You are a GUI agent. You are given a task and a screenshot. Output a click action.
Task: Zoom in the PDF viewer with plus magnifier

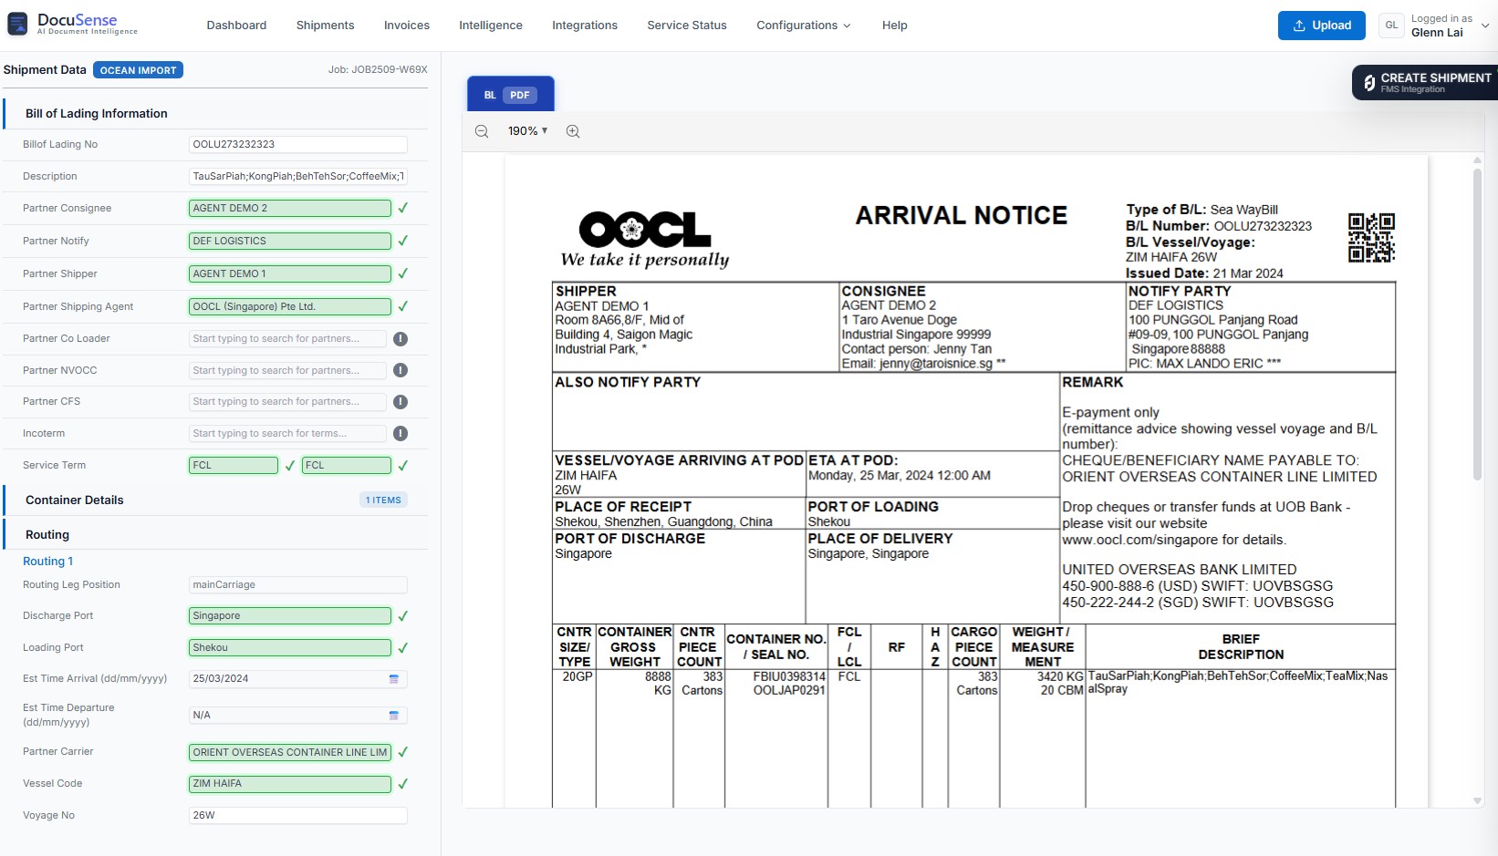(x=573, y=131)
